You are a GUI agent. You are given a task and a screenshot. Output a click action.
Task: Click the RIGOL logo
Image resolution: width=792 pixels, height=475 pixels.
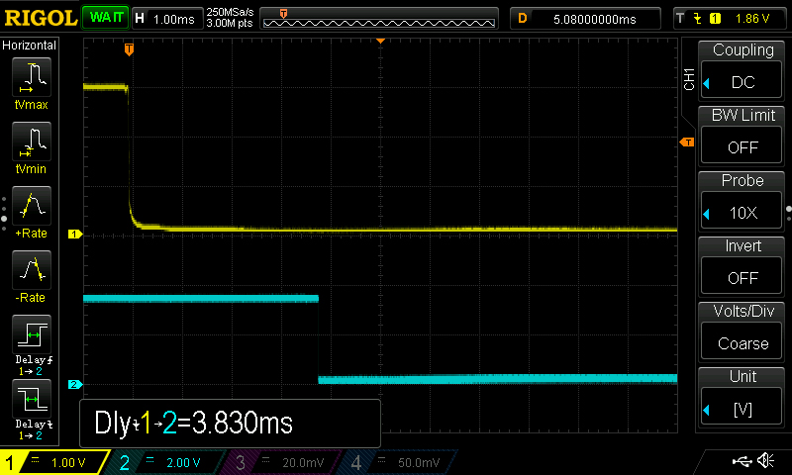click(41, 18)
